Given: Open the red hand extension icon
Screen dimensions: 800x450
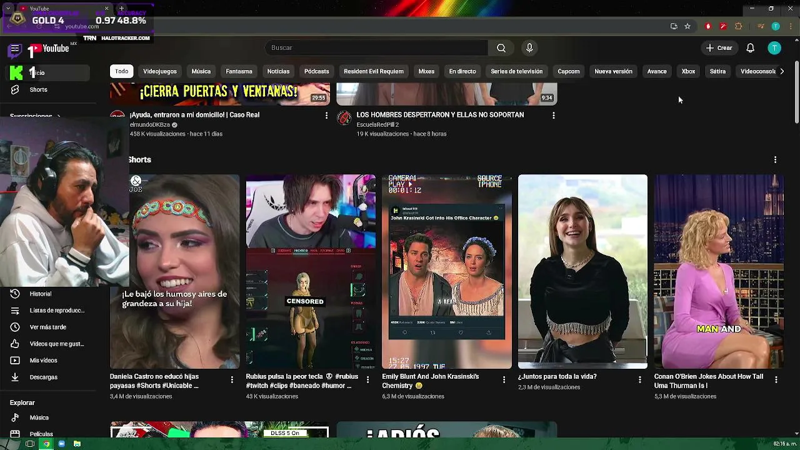Looking at the screenshot, I should (708, 26).
